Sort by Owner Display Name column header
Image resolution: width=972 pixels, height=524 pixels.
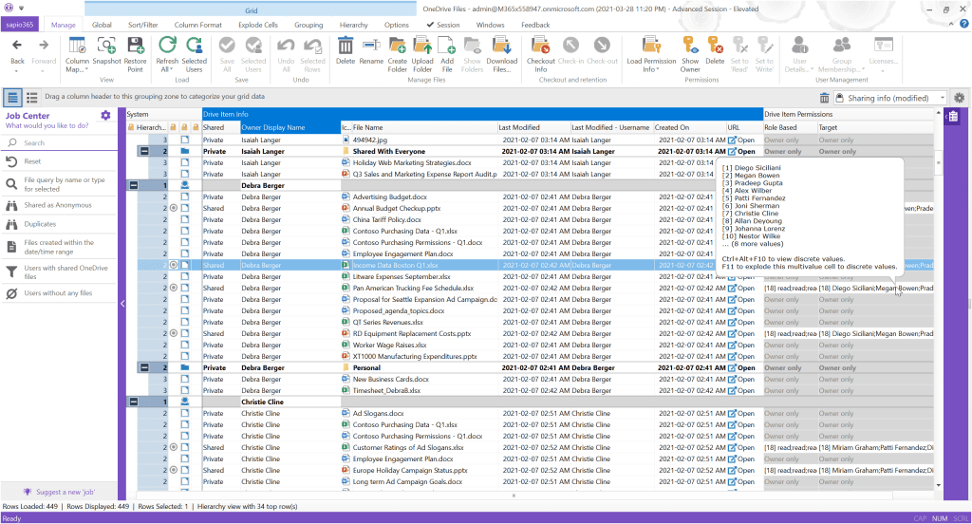[x=290, y=127]
